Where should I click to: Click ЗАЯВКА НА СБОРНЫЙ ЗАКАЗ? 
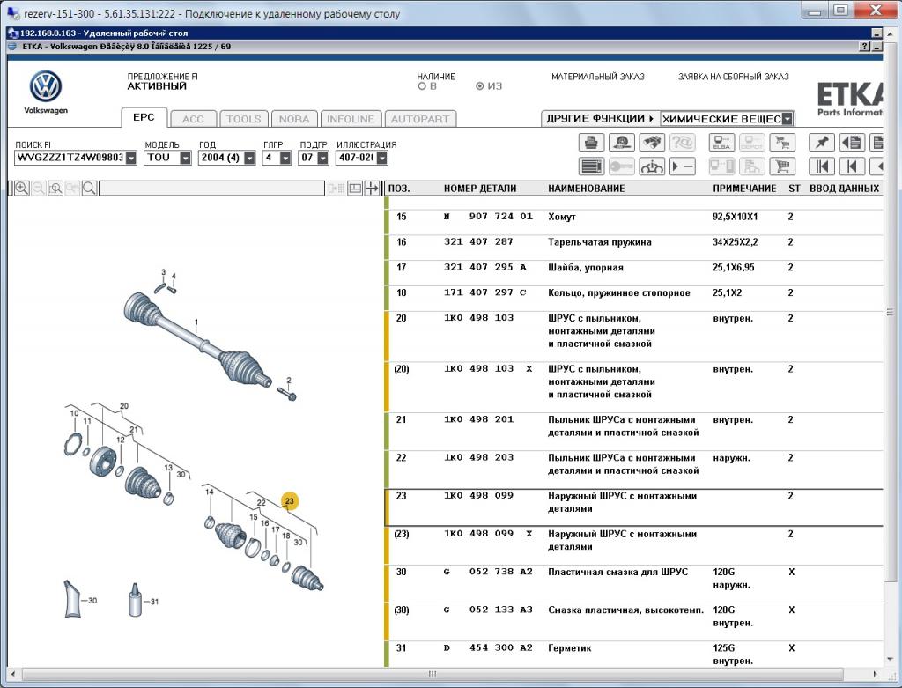734,77
